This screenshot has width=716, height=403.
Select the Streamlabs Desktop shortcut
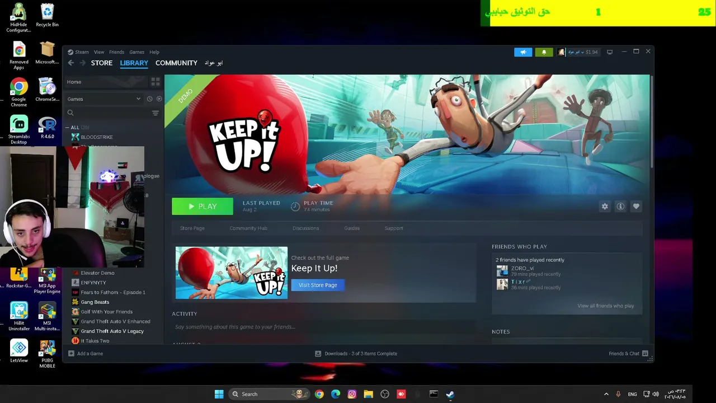click(x=18, y=130)
